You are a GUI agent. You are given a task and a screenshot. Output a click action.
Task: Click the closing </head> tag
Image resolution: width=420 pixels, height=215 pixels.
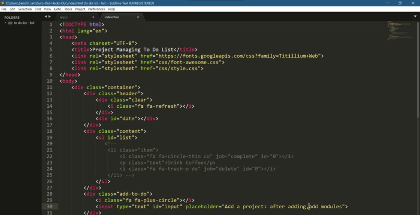(x=70, y=74)
